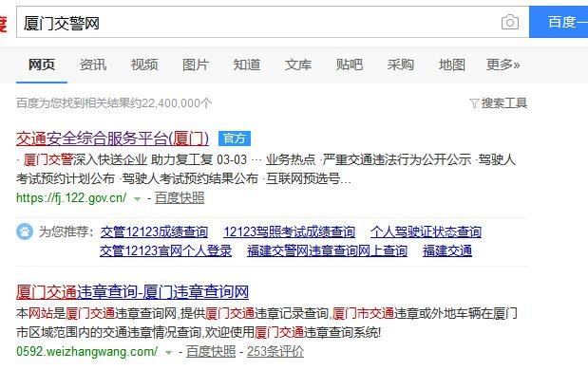Click recommendation 福建交通
Image resolution: width=588 pixels, height=370 pixels.
point(447,250)
